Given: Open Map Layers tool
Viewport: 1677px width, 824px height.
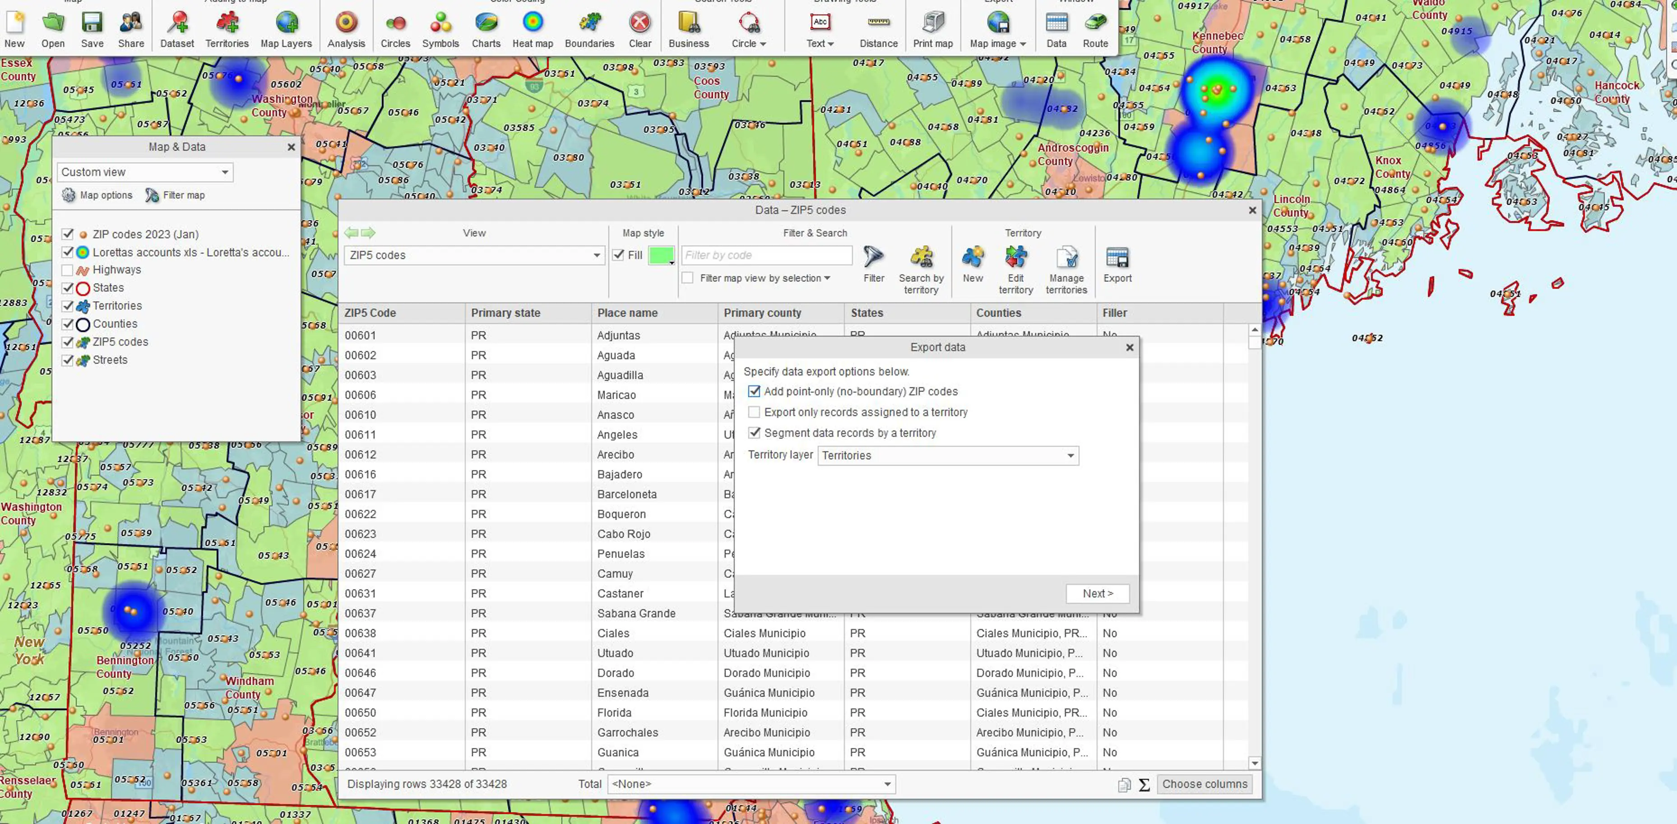Looking at the screenshot, I should point(287,23).
